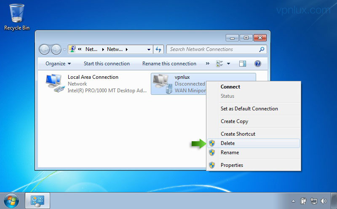This screenshot has height=209, width=337.
Task: Choose Create Shortcut in context menu
Action: (x=254, y=134)
